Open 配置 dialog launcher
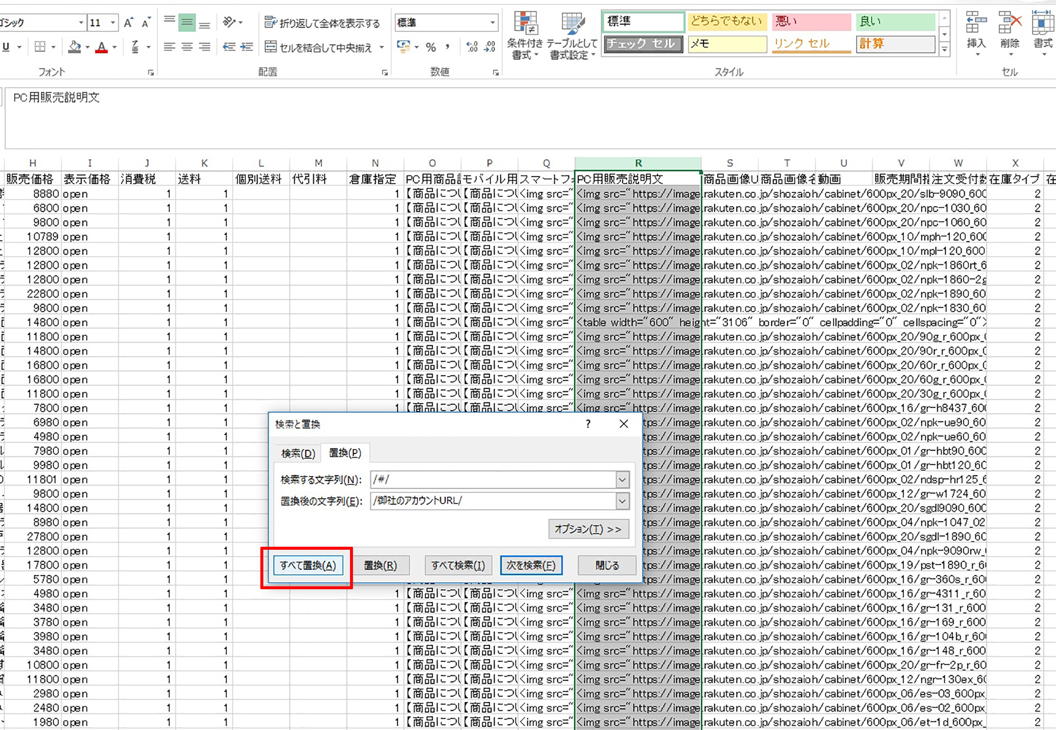1056x730 pixels. (385, 72)
